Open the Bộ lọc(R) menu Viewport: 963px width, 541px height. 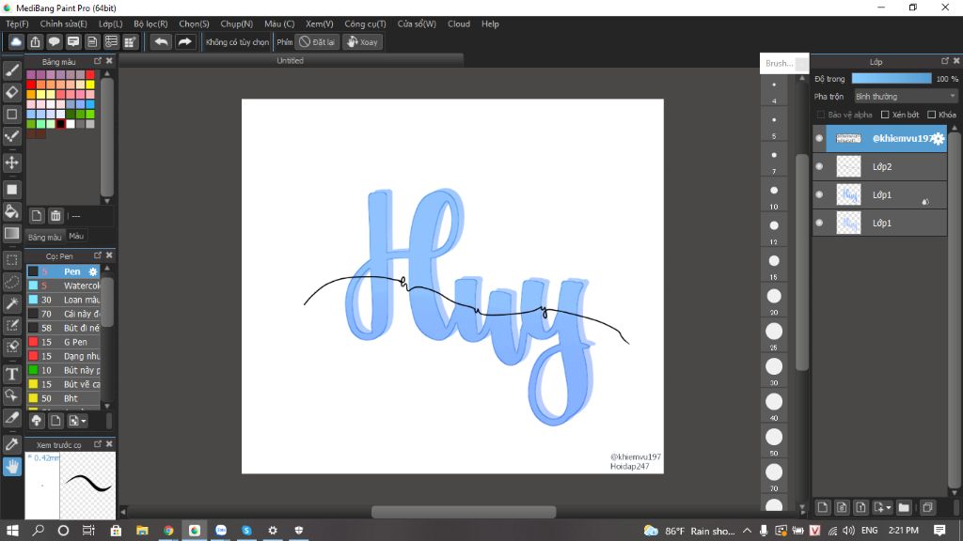coord(150,23)
